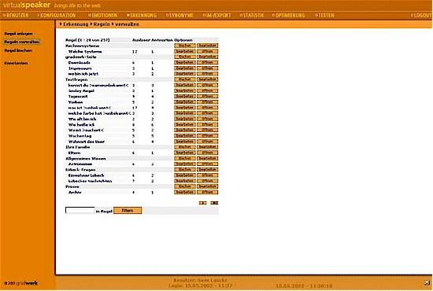Click the next page arrow icon
This screenshot has height=291, width=433.
pos(202,203)
